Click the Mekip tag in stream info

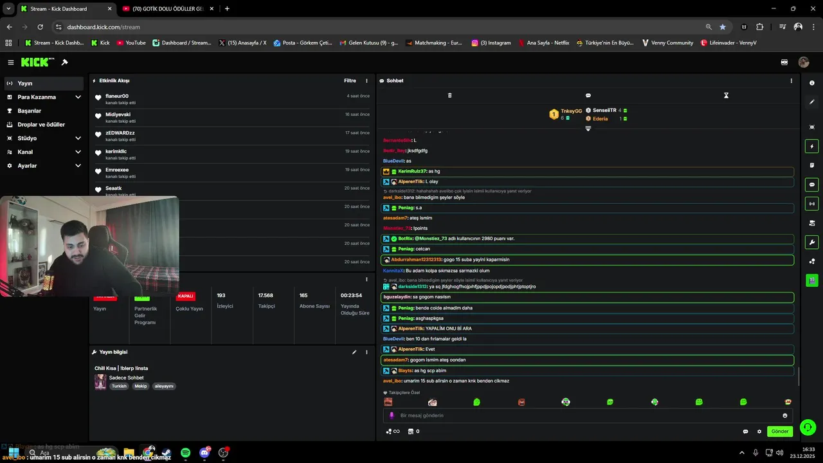(x=140, y=386)
